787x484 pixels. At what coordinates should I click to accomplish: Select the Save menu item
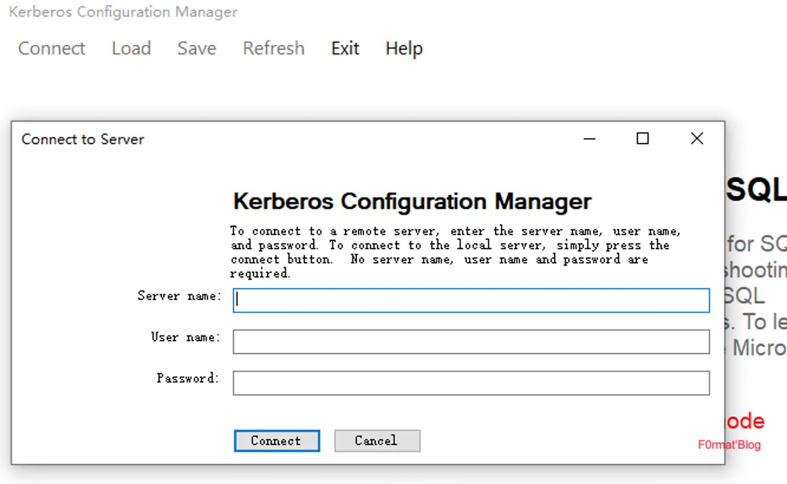tap(197, 48)
